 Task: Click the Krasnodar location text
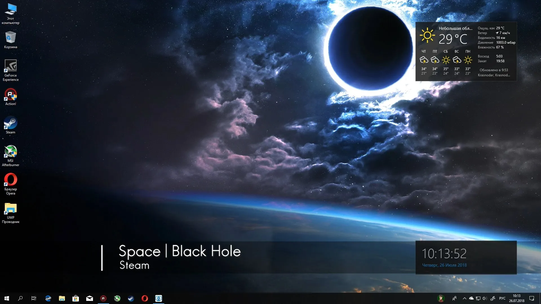(x=494, y=75)
